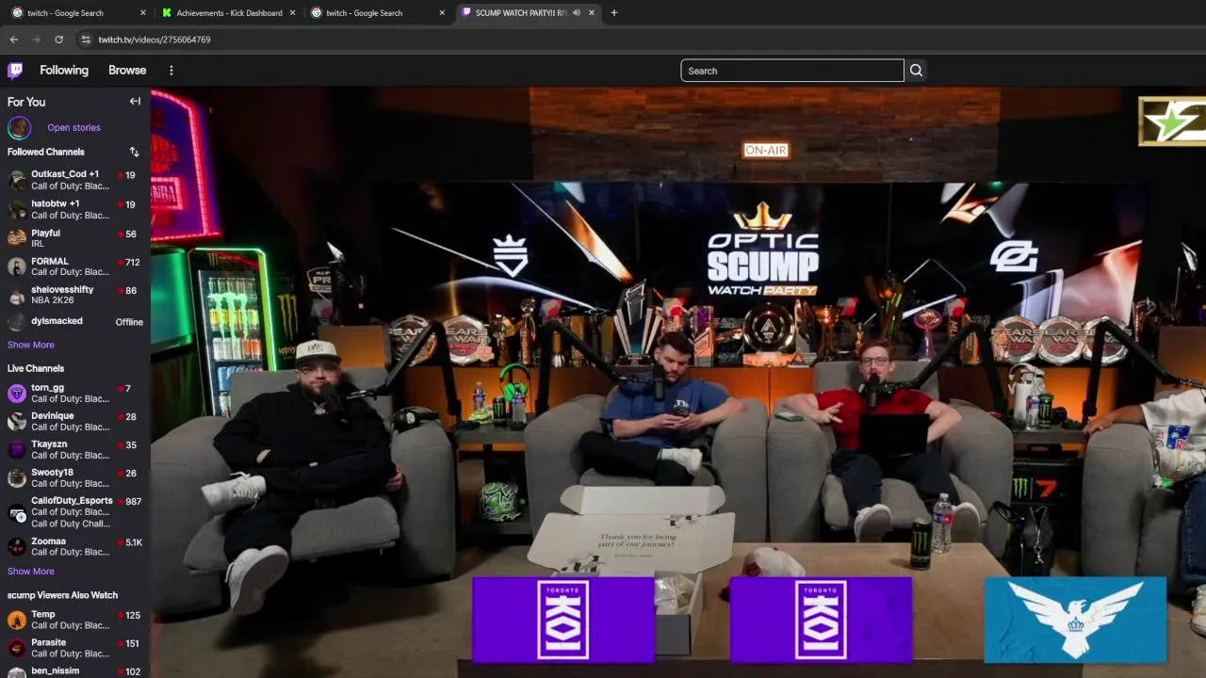Click the Live Channels heading
Image resolution: width=1206 pixels, height=678 pixels.
pos(36,368)
